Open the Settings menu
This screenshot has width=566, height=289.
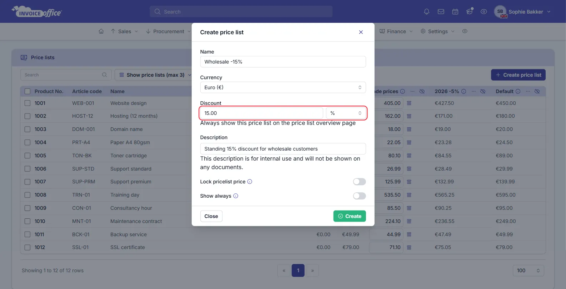click(x=437, y=31)
